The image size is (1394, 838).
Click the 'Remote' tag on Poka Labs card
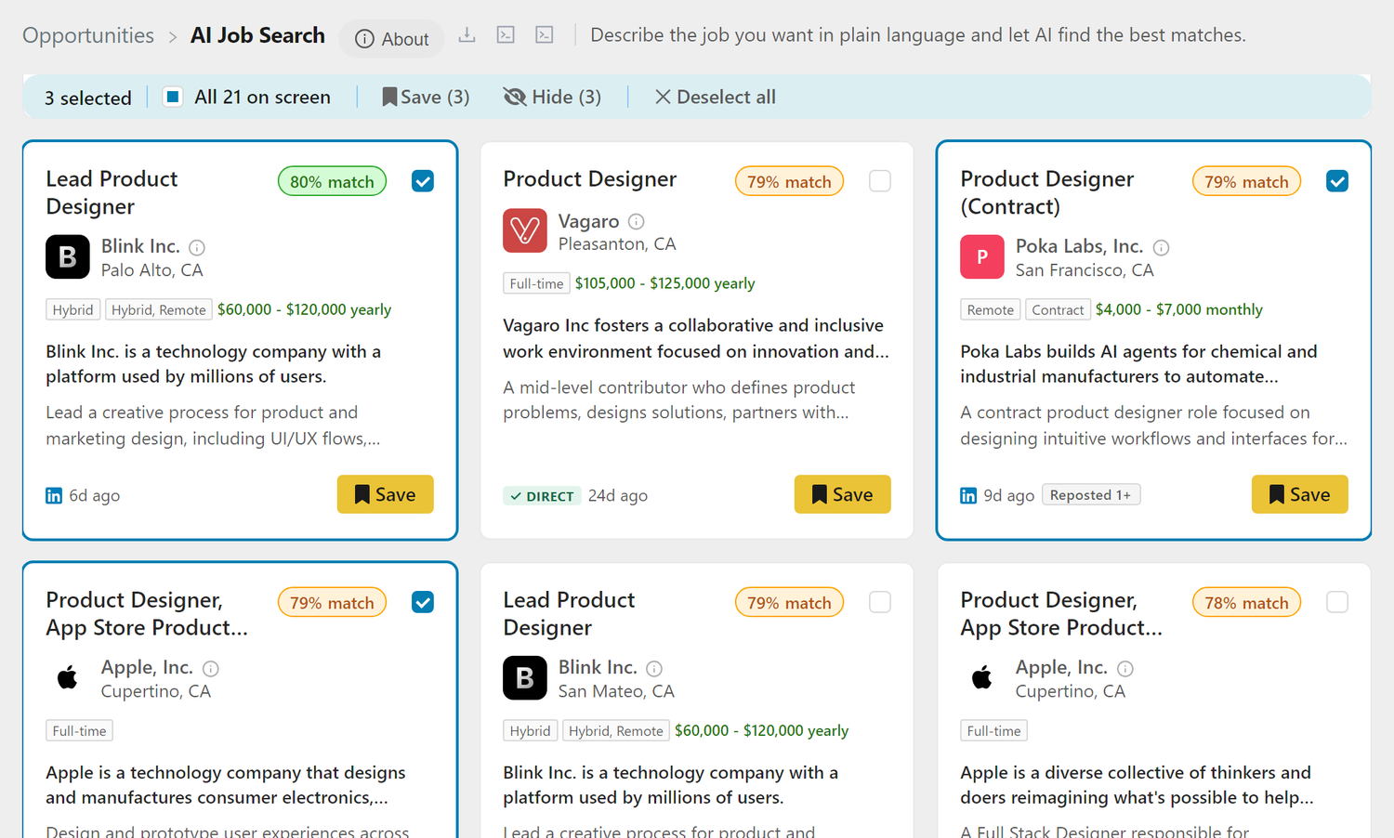991,309
